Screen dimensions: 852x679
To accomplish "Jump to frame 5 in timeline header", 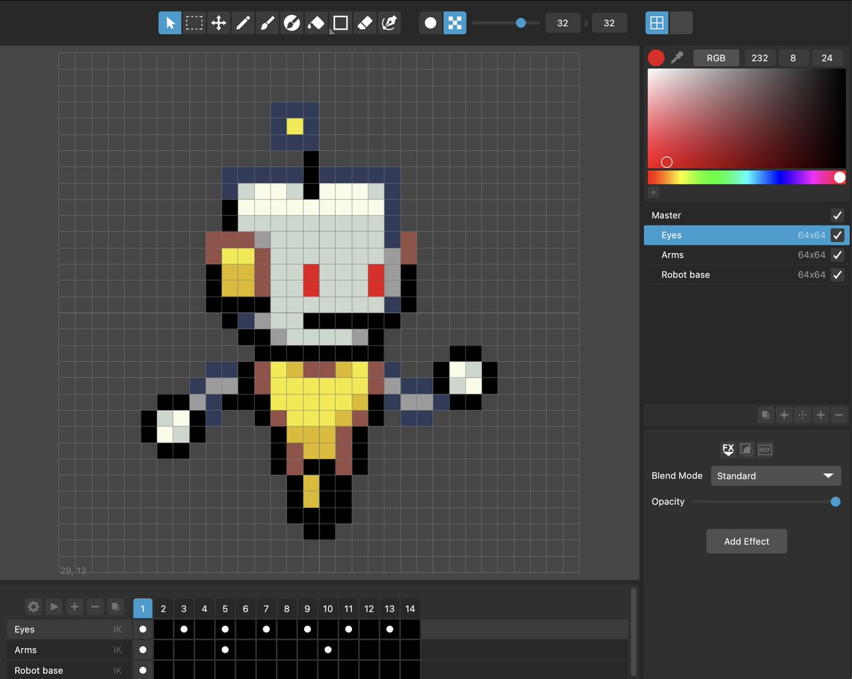I will (x=225, y=609).
